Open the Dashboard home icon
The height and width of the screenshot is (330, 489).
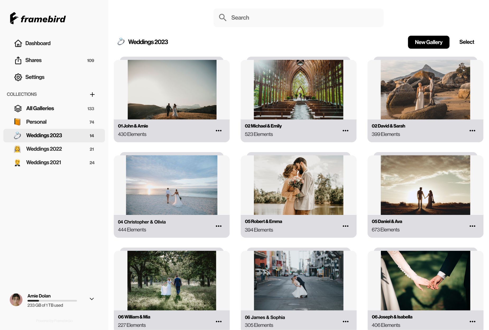click(x=18, y=43)
